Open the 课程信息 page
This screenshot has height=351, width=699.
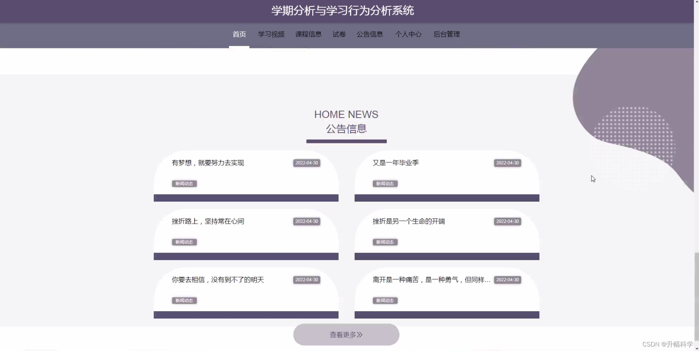point(308,34)
